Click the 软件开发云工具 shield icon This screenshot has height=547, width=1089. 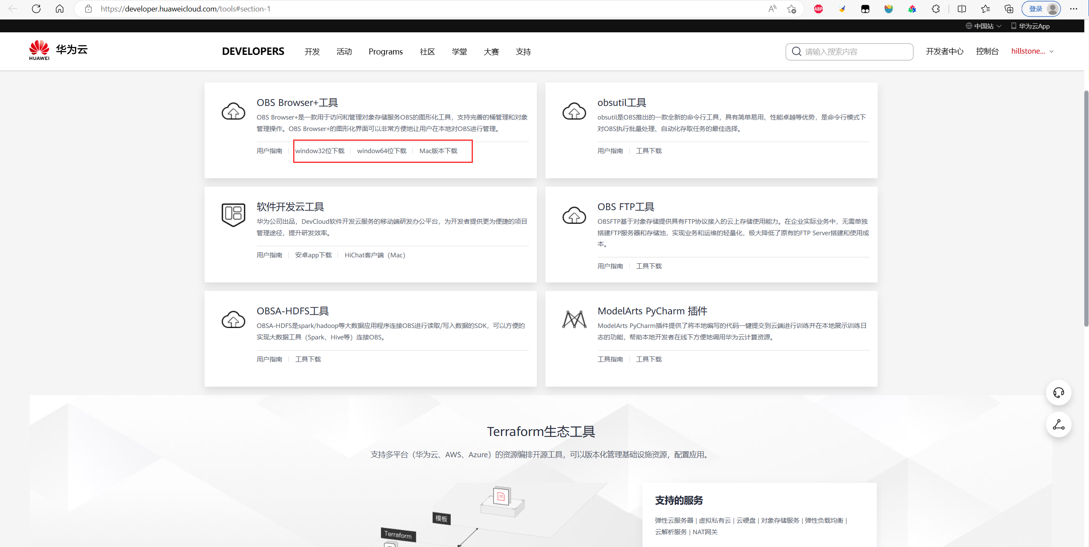click(x=233, y=215)
